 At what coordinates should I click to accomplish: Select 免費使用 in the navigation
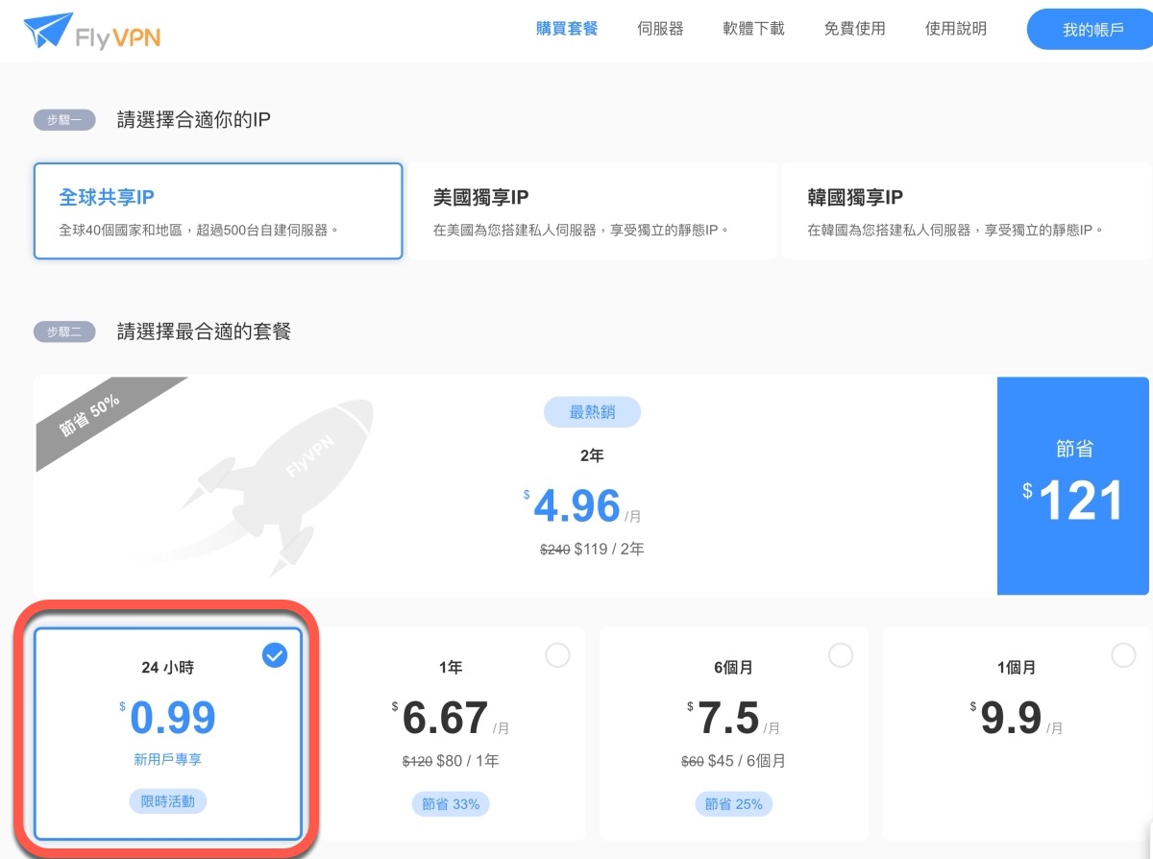coord(854,29)
